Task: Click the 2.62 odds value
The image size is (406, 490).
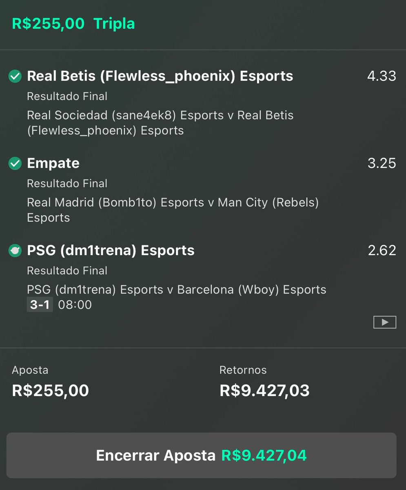Action: 382,250
